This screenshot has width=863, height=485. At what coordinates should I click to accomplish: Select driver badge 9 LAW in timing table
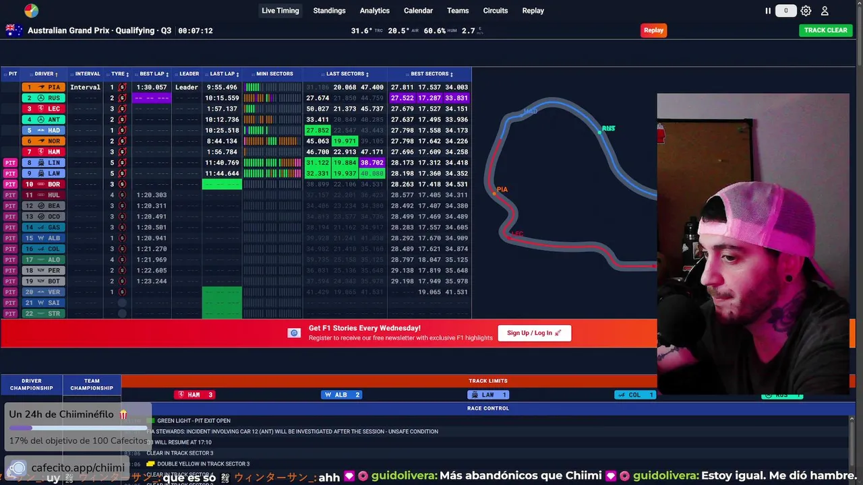(44, 174)
